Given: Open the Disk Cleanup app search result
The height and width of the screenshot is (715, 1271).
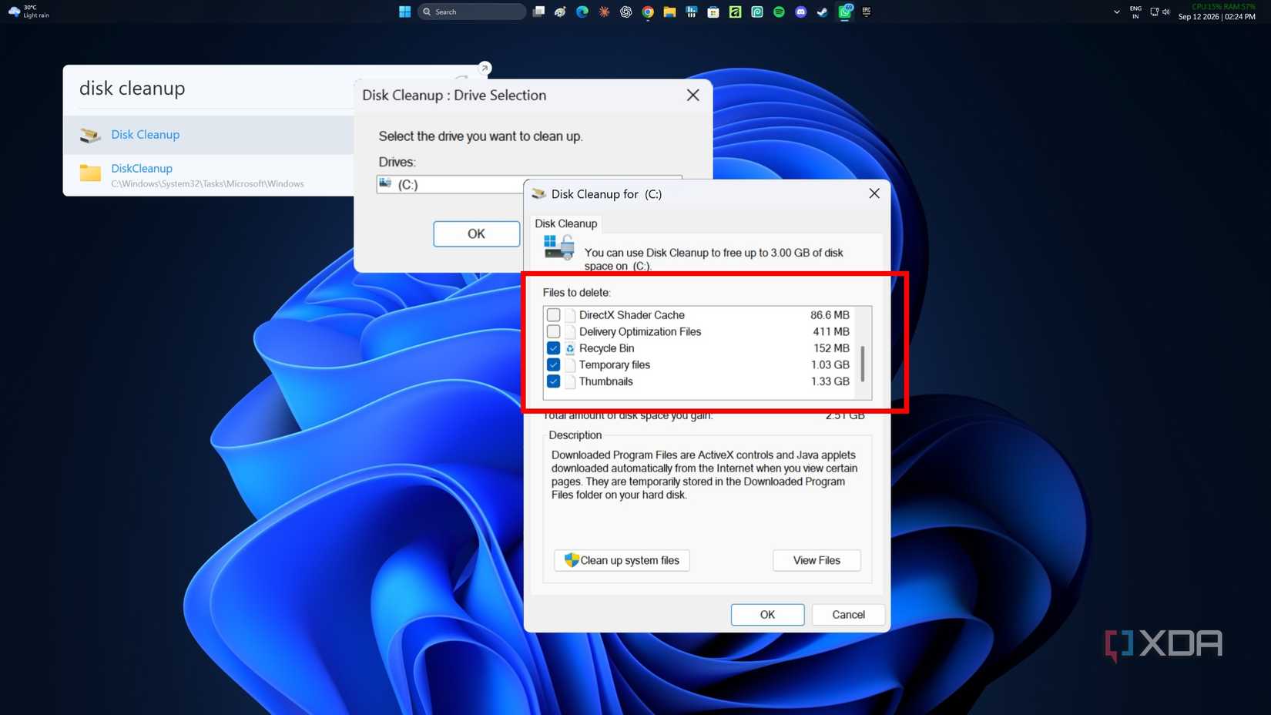Looking at the screenshot, I should click(208, 134).
